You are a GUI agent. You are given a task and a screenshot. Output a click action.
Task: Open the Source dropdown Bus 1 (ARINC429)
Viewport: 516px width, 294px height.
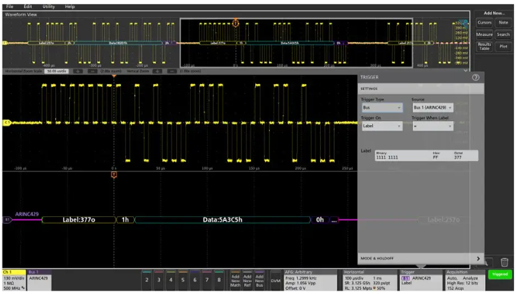click(433, 108)
